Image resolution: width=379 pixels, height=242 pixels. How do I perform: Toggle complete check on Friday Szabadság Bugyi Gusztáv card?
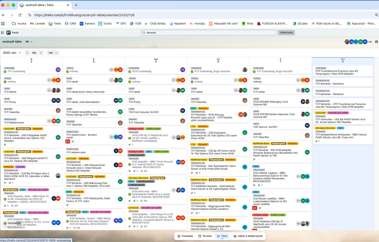pyautogui.click(x=254, y=72)
